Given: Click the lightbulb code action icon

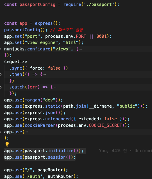Looking at the screenshot, I should pos(7,144).
